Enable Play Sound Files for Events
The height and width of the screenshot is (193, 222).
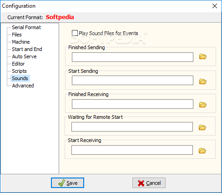[x=75, y=33]
